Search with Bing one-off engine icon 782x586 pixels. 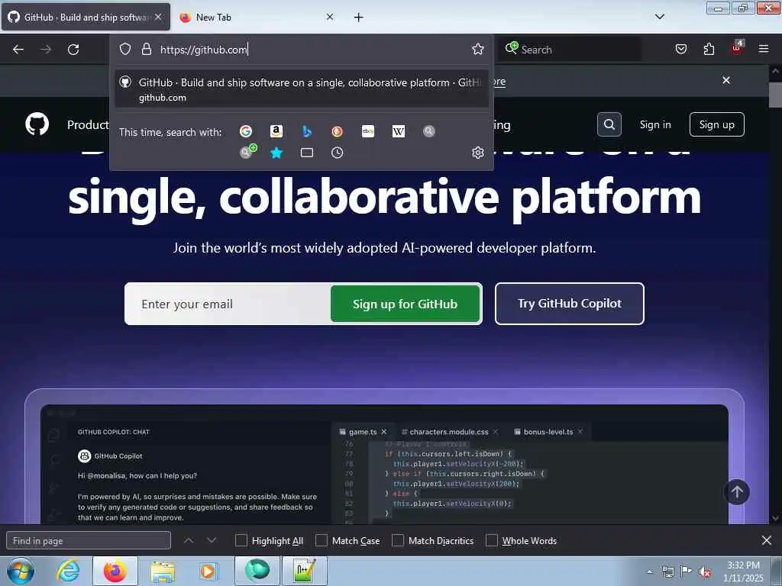[307, 131]
